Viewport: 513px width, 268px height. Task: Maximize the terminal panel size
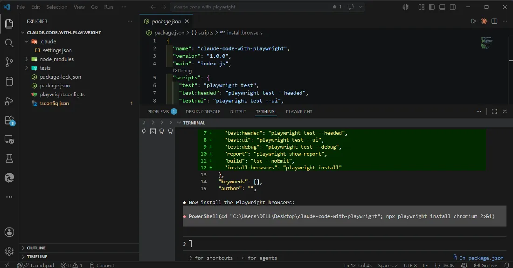pyautogui.click(x=494, y=111)
